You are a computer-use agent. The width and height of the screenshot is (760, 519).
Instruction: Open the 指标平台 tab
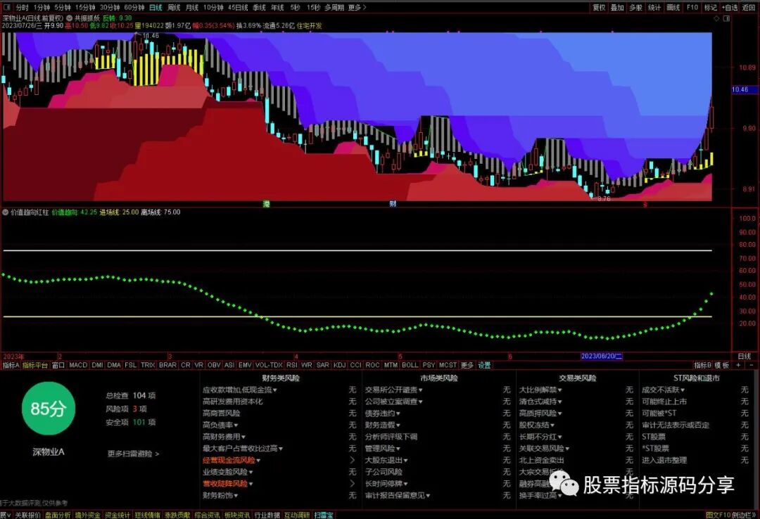35,365
